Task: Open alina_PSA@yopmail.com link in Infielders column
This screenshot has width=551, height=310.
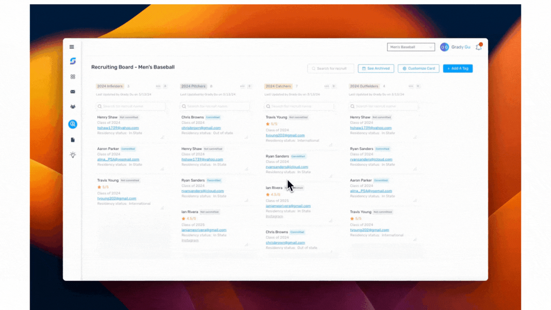Action: (118, 160)
